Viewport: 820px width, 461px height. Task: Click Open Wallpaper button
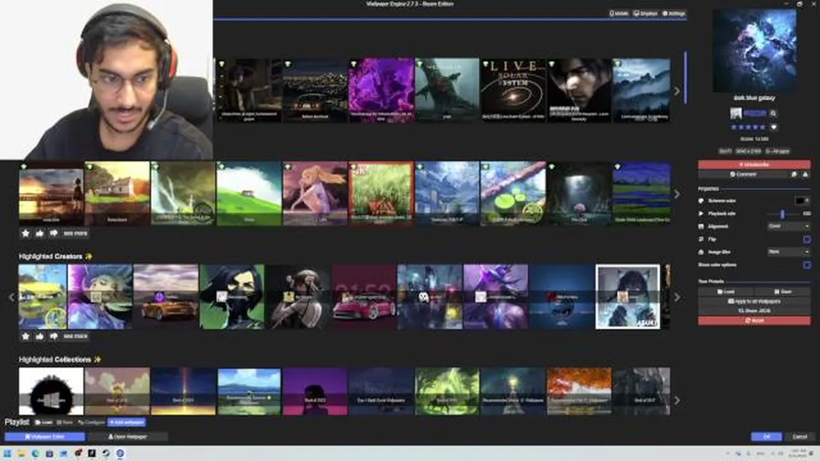pos(127,437)
